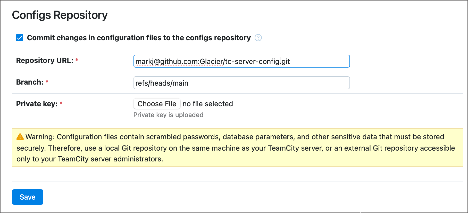Screen dimensions: 468x213
Task: Toggle the commit changes to configs repository checkbox
Action: pyautogui.click(x=20, y=38)
